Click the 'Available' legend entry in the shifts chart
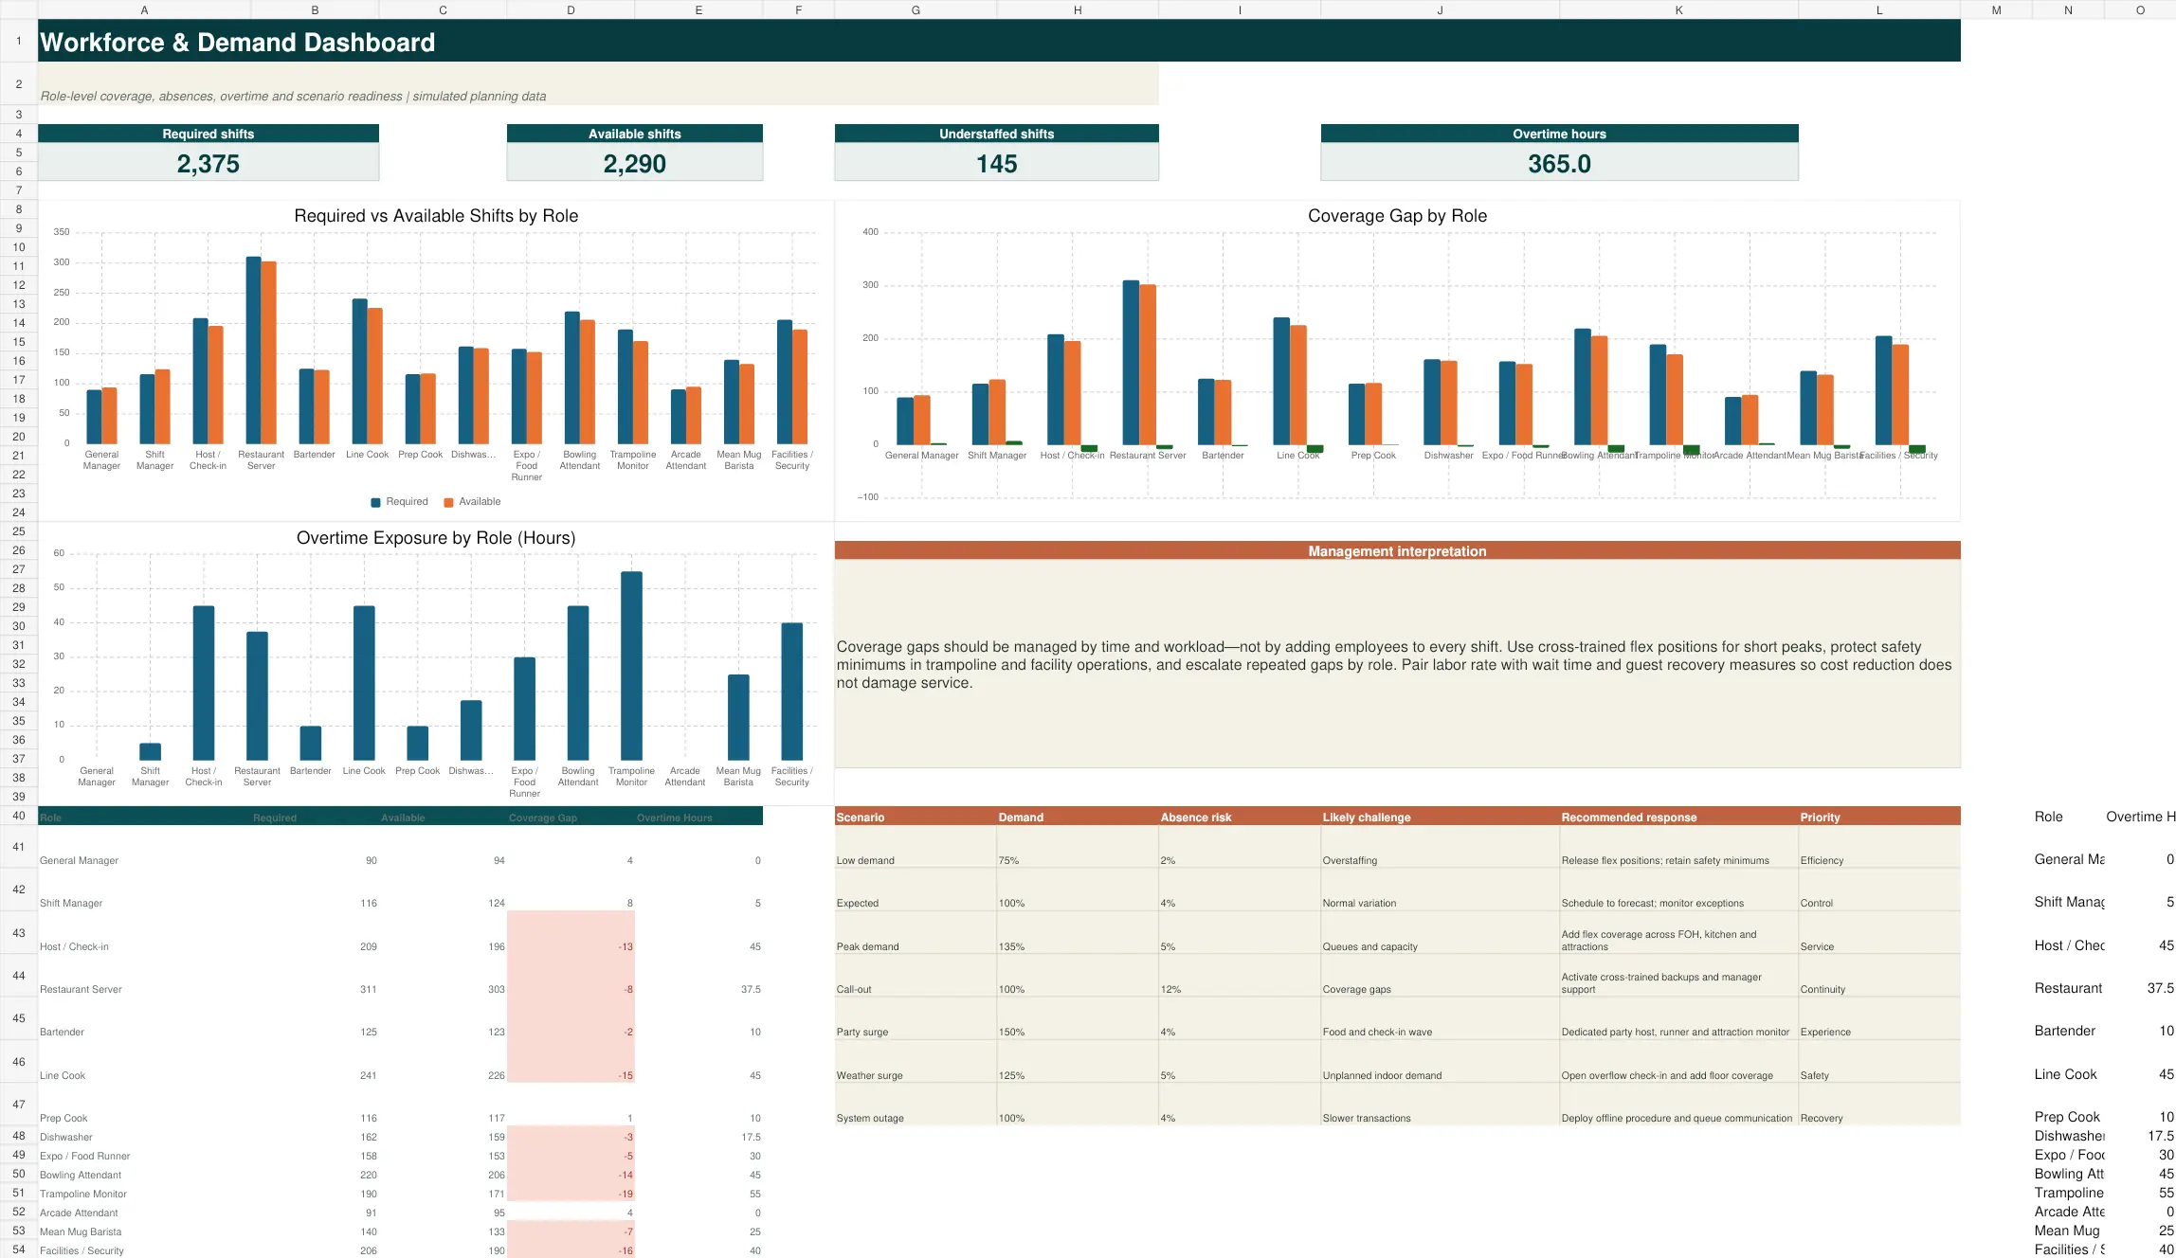Viewport: 2176px width, 1258px height. (x=472, y=502)
